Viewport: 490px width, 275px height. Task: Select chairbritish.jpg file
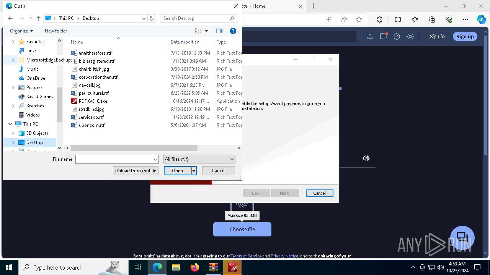pyautogui.click(x=94, y=69)
